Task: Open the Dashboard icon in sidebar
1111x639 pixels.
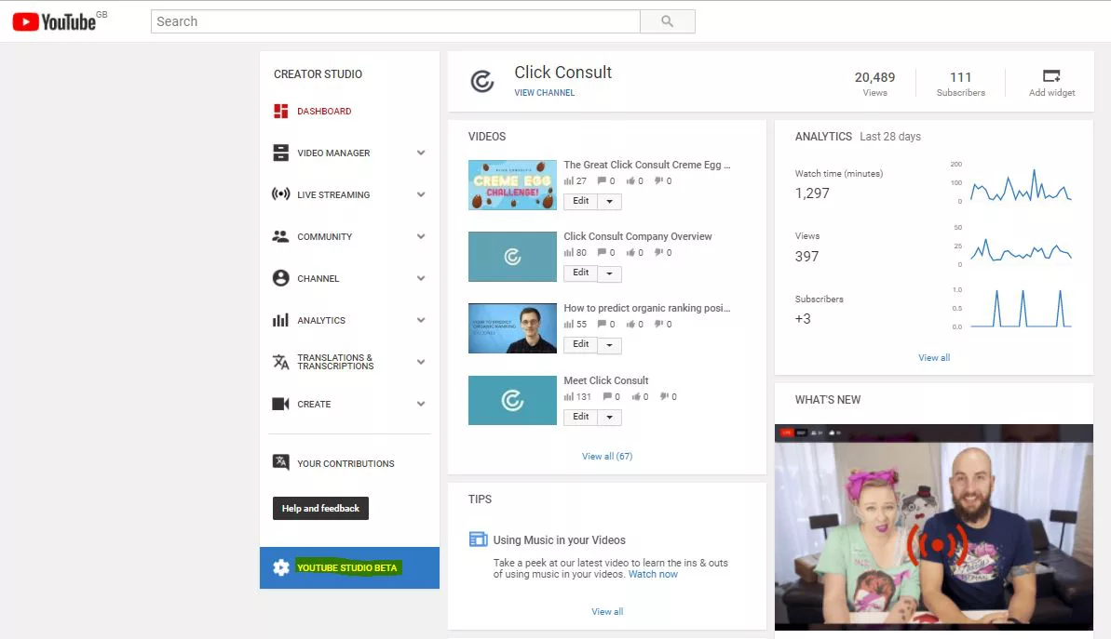Action: (x=281, y=111)
